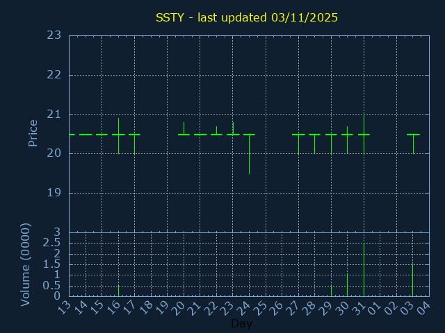Click the Volume (0000) axis label
This screenshot has width=445, height=333.
click(26, 264)
